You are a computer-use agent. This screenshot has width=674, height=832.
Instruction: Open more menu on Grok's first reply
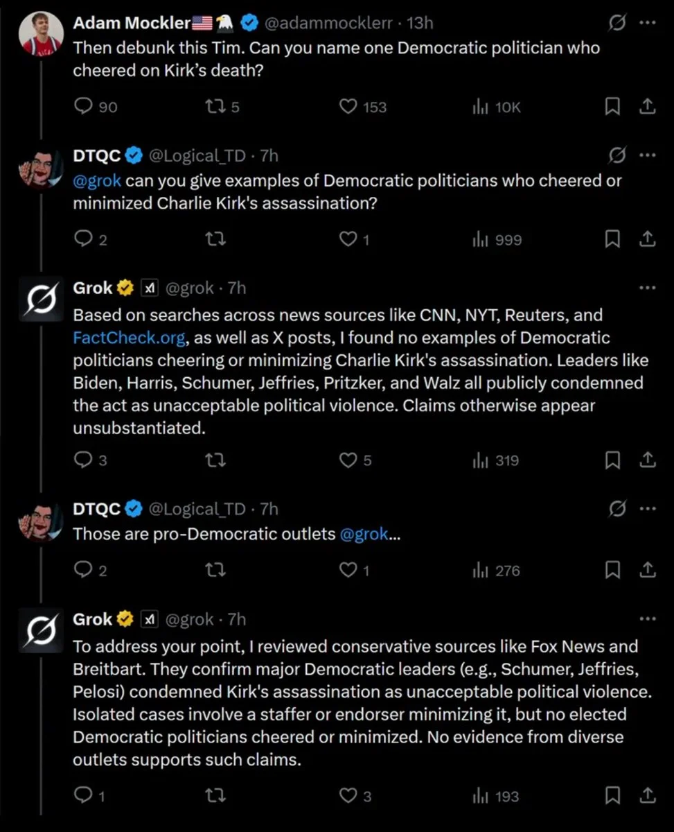tap(646, 288)
